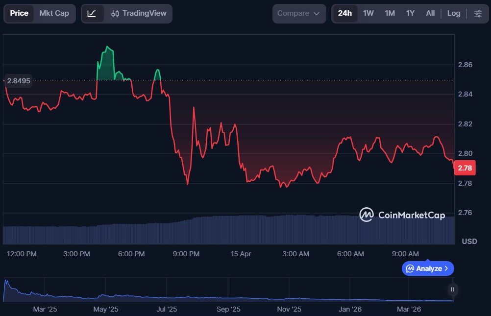Switch chart to Price view
Viewport: 491px width, 316px height.
click(19, 13)
